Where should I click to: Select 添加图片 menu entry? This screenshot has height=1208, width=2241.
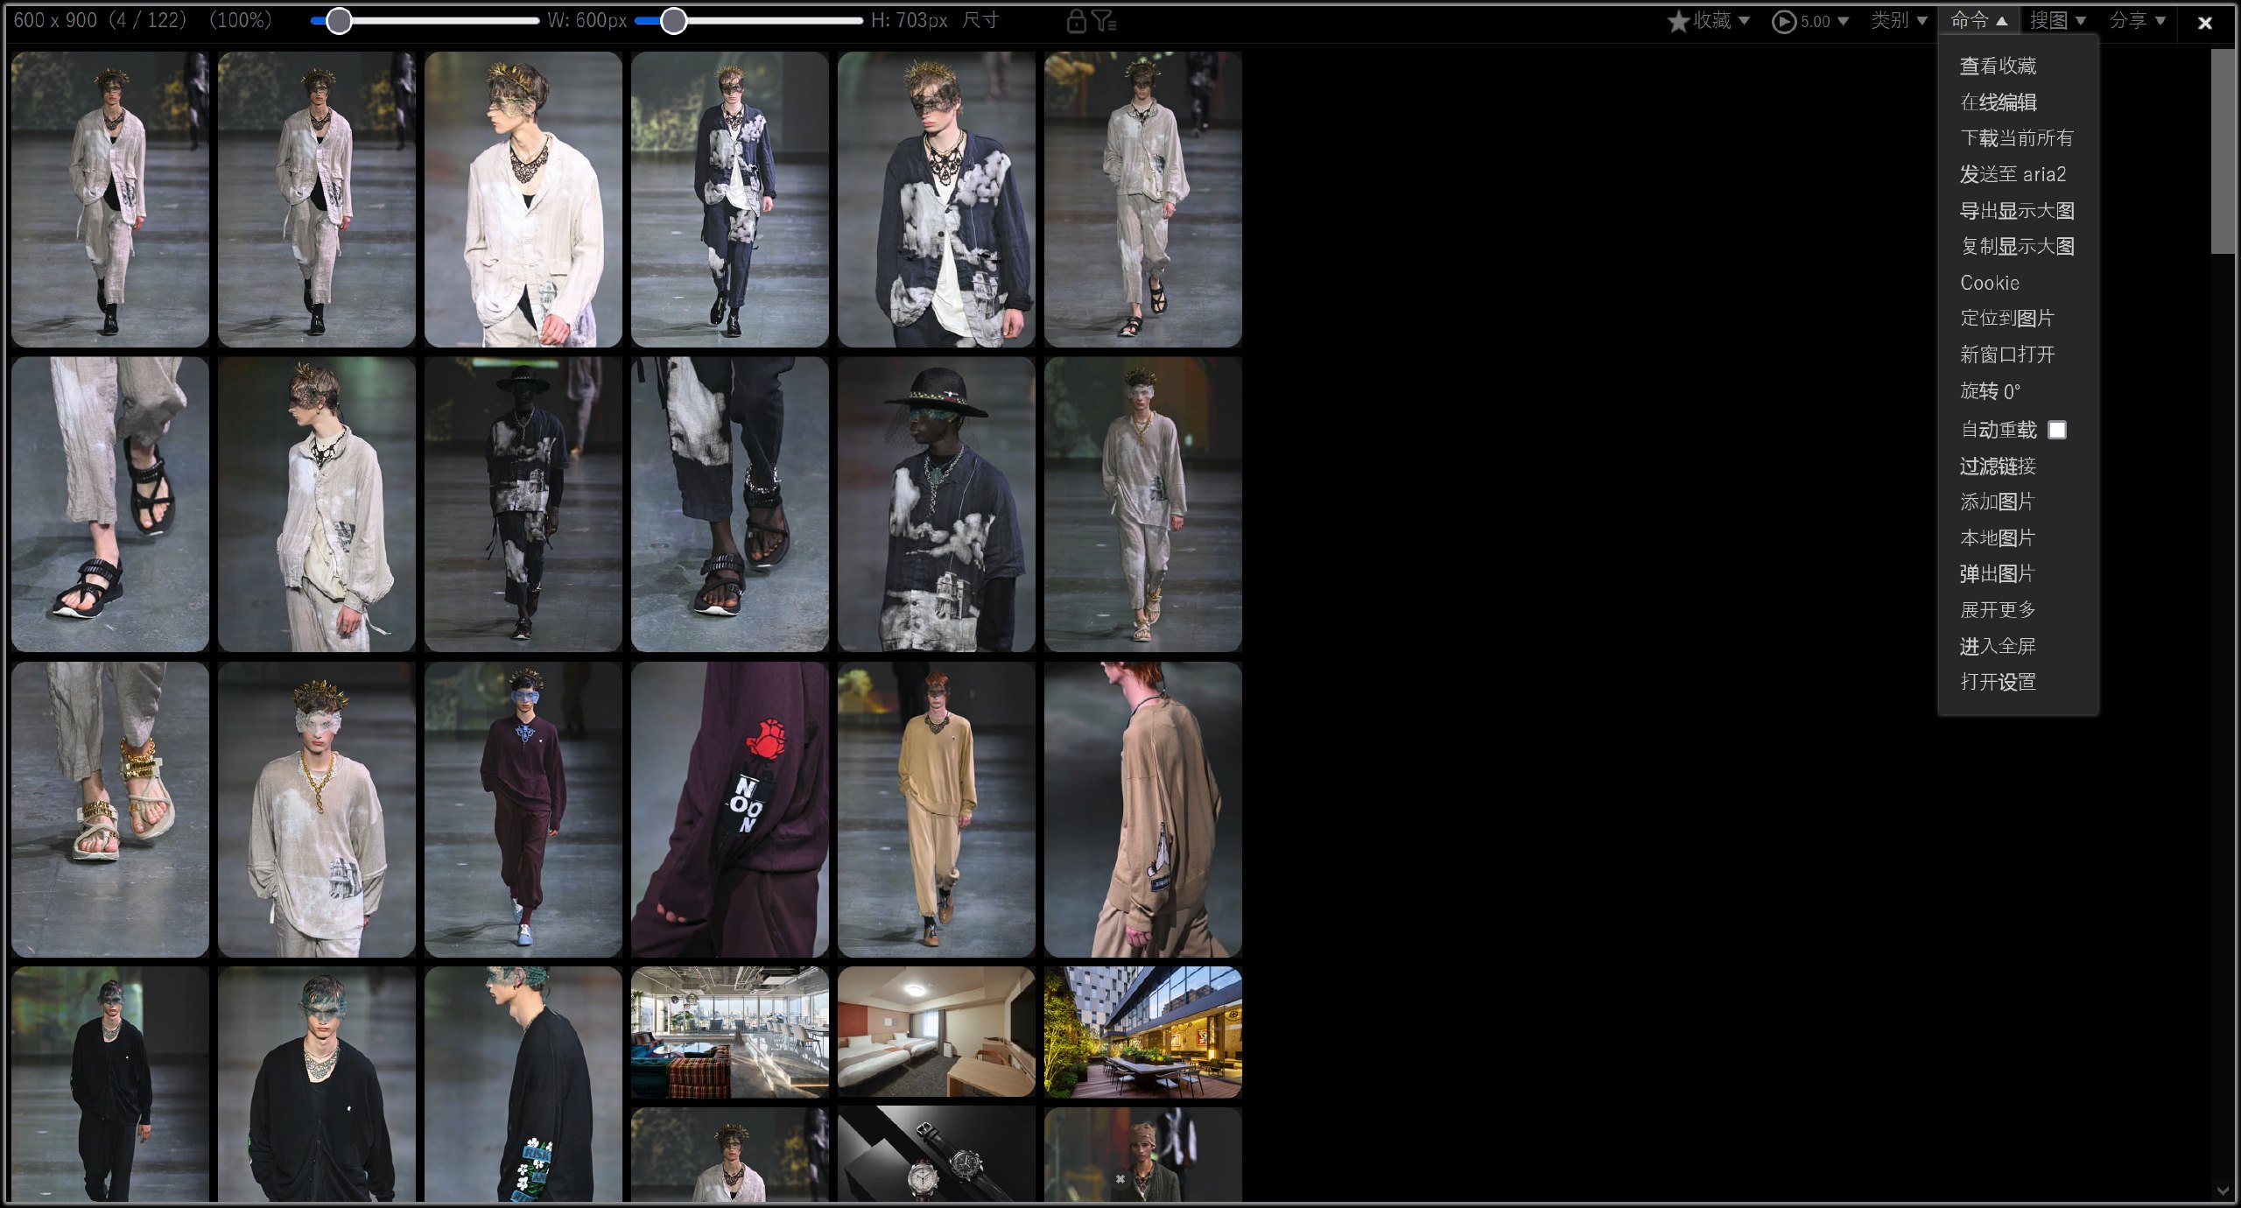pos(1997,502)
